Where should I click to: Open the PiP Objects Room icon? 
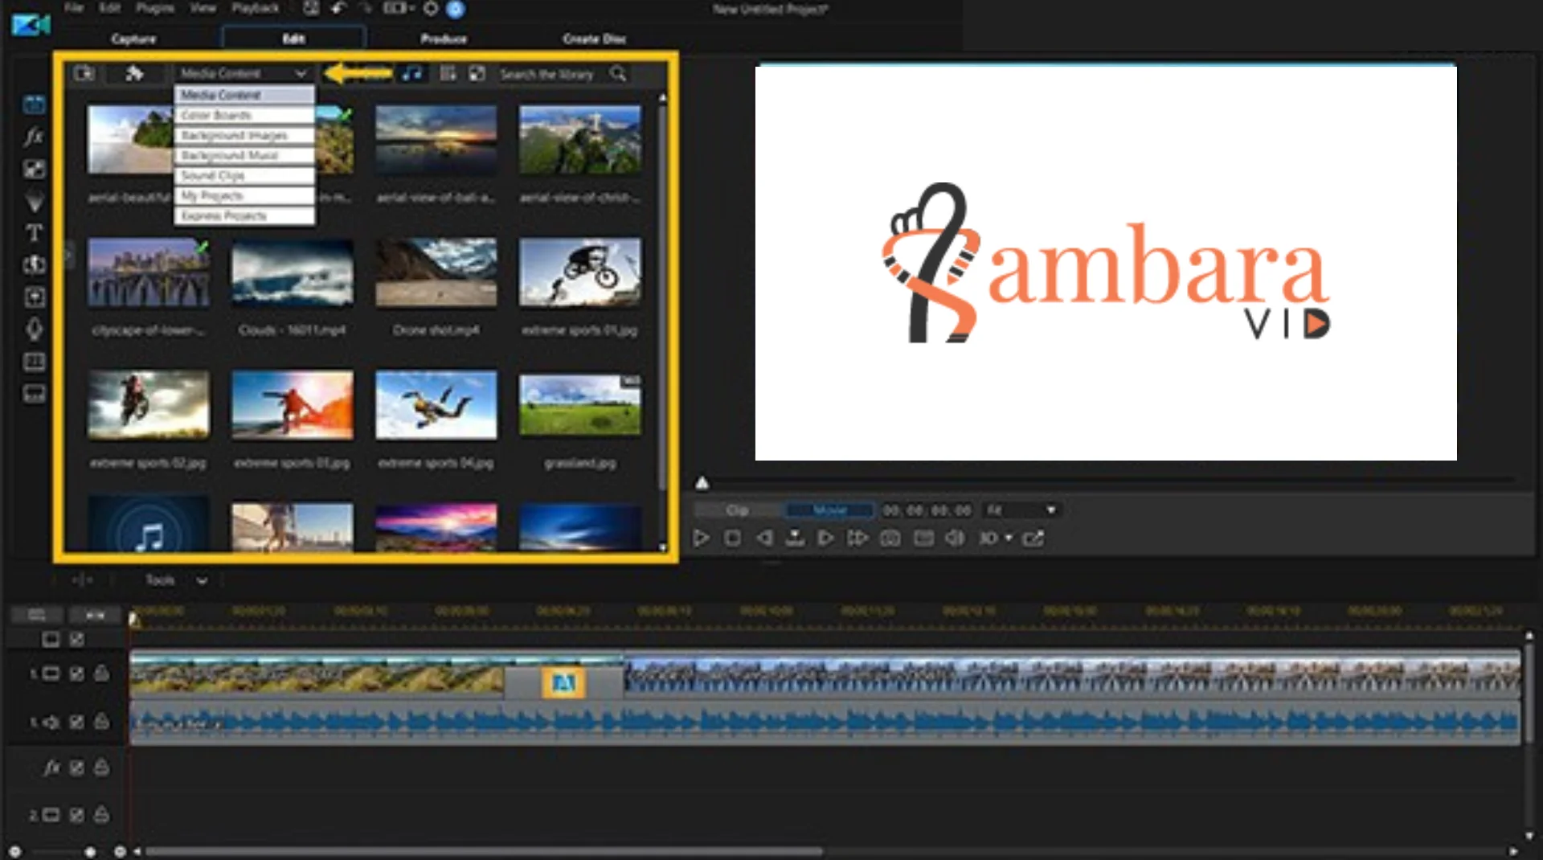pyautogui.click(x=34, y=169)
